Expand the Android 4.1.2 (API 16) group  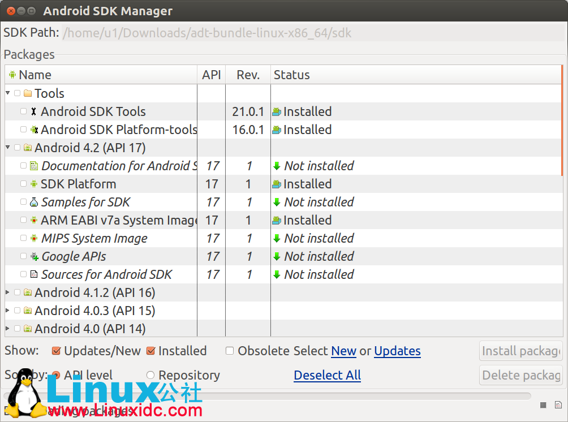tap(7, 293)
